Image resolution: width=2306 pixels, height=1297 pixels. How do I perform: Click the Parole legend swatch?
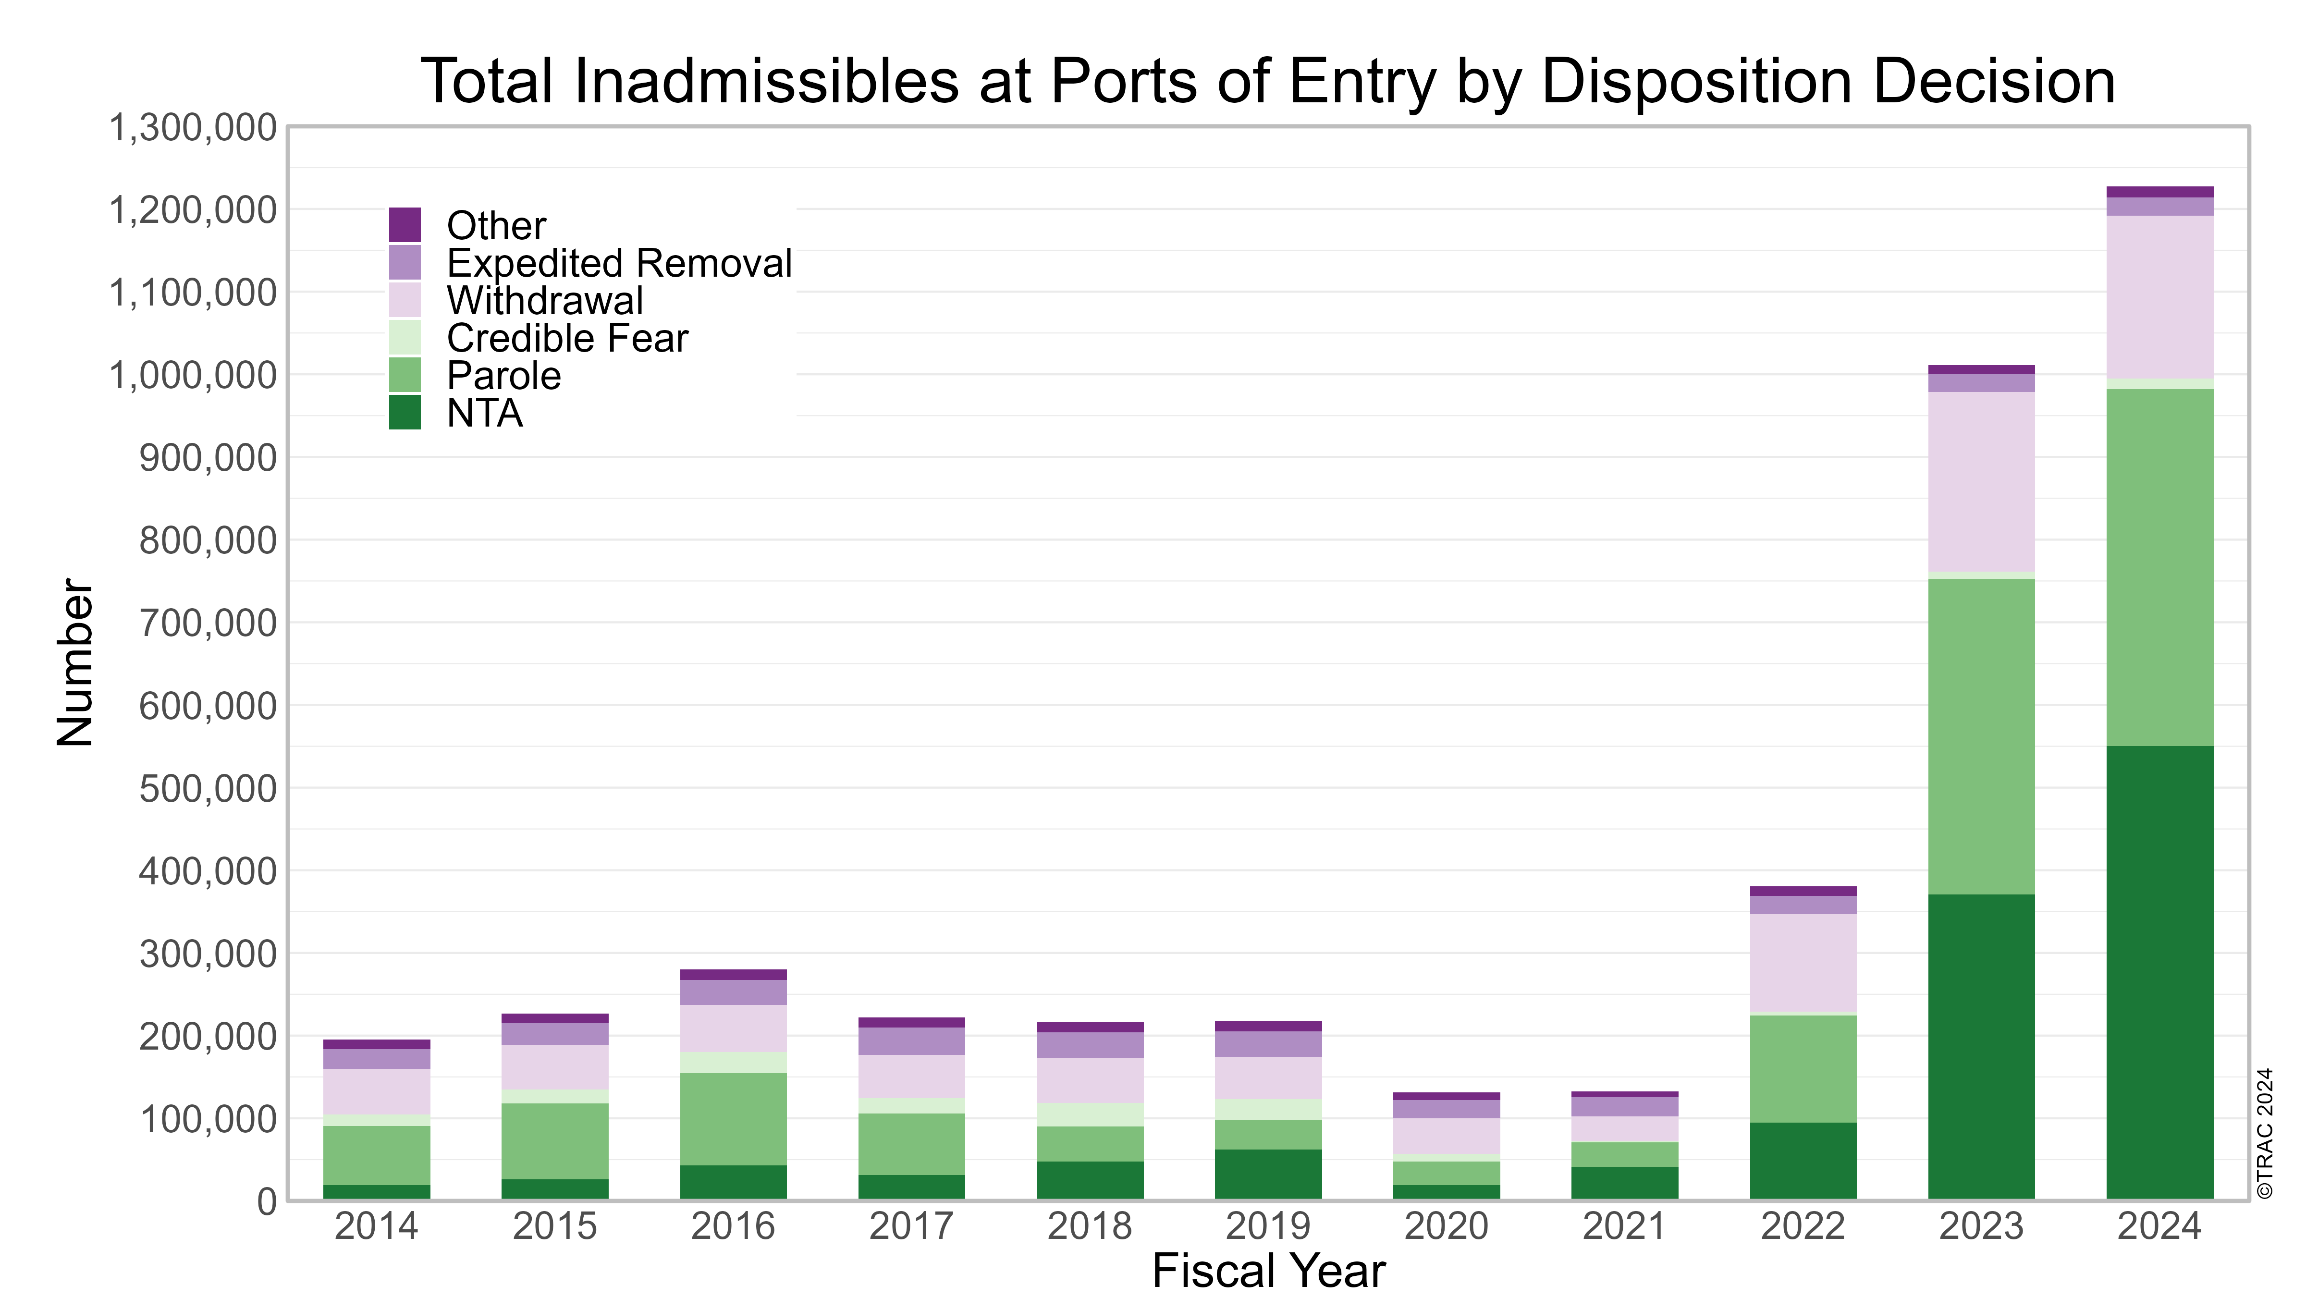(x=405, y=375)
